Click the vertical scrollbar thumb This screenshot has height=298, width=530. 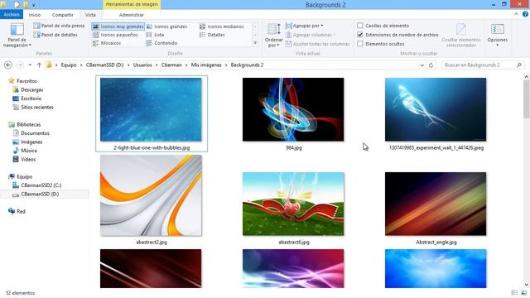click(x=527, y=99)
